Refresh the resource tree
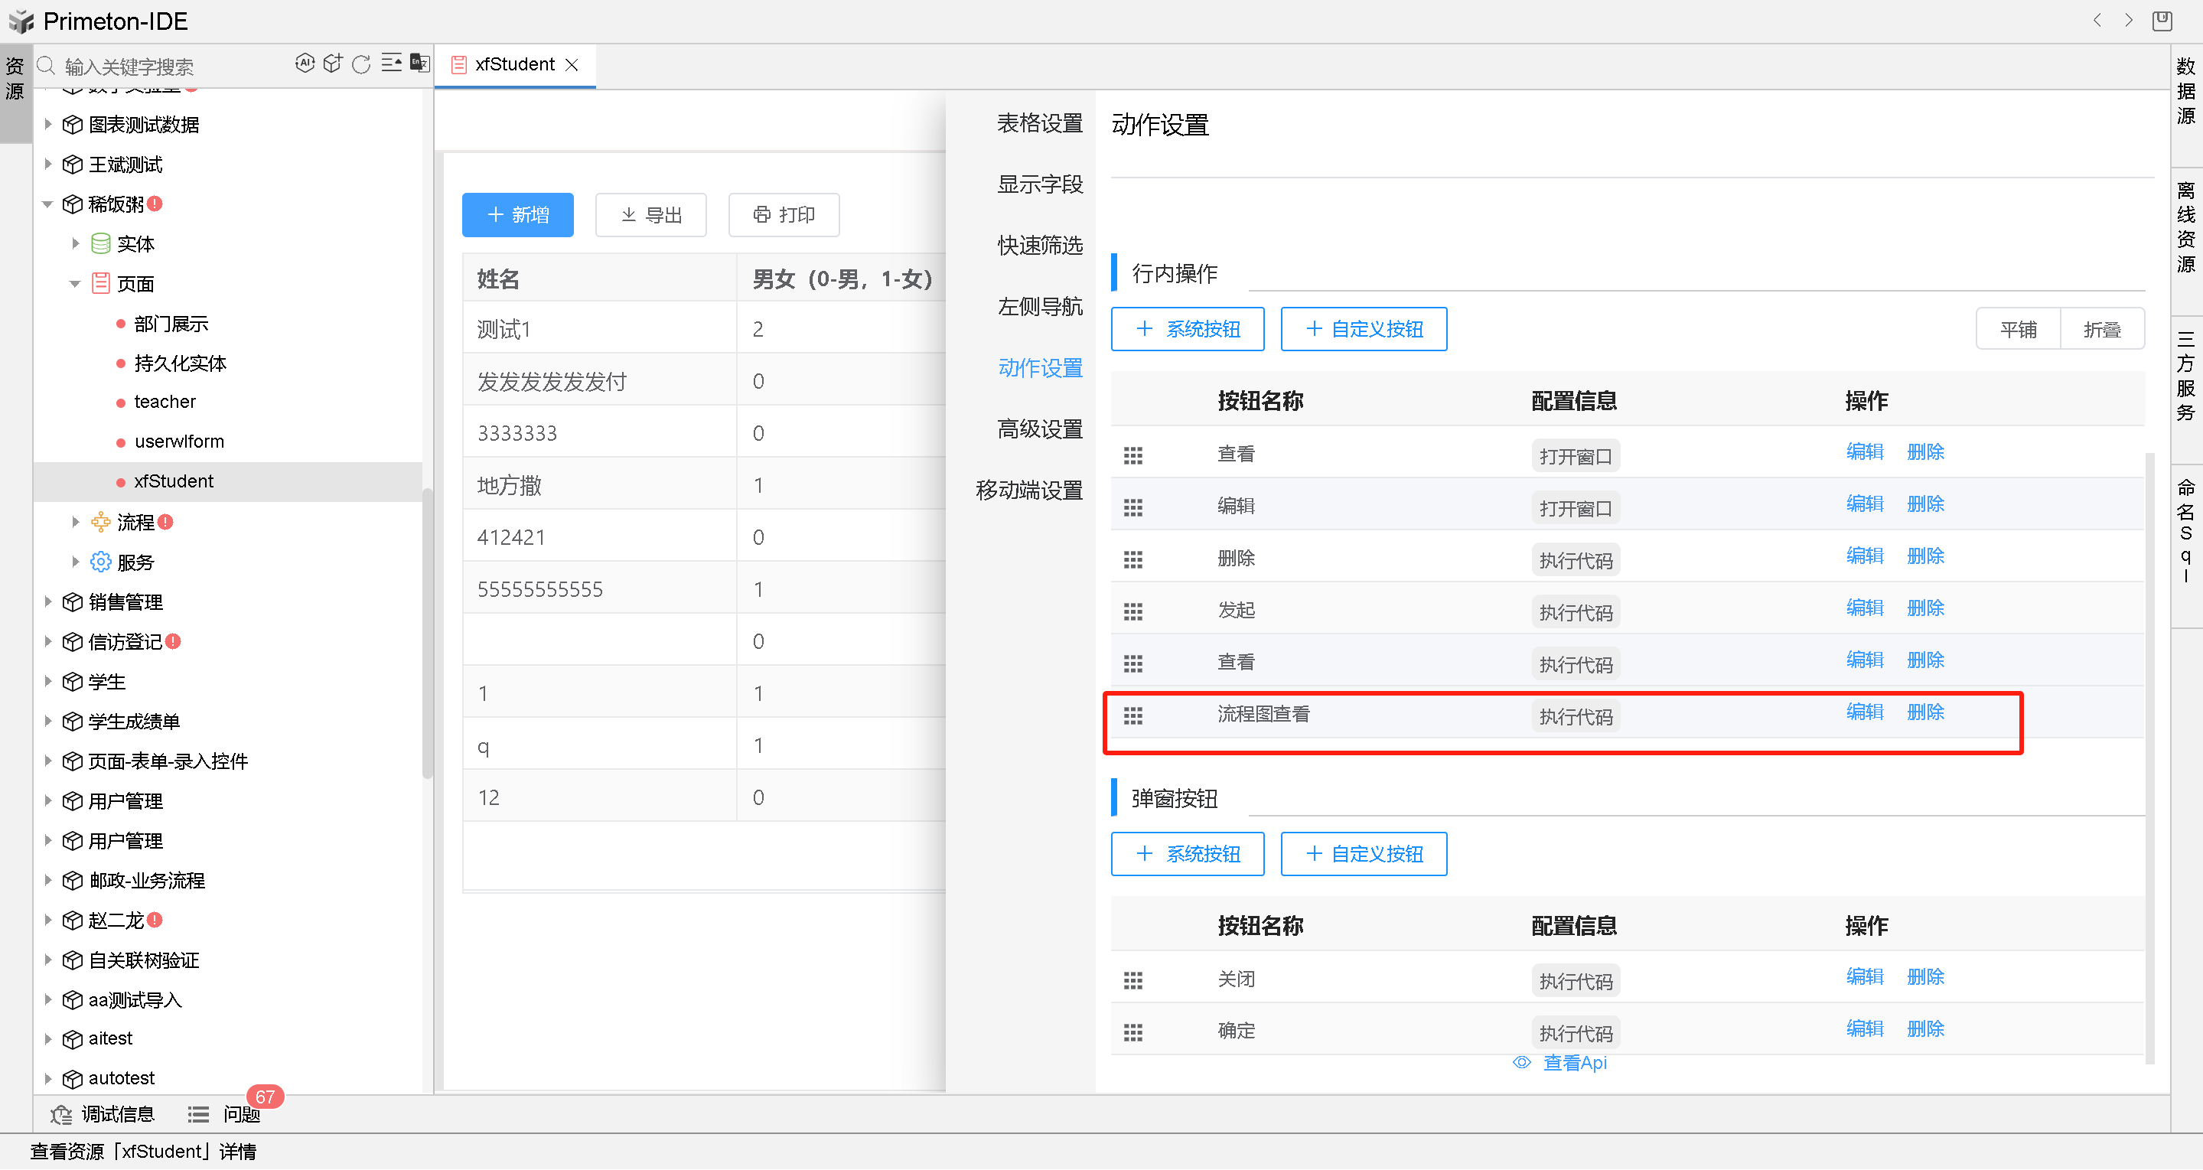Viewport: 2203px width, 1170px height. point(361,64)
